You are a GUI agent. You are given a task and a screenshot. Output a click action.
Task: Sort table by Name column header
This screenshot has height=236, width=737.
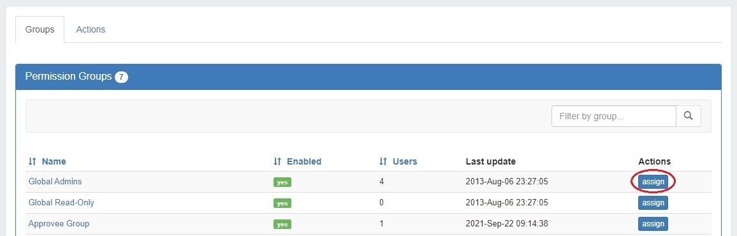click(54, 162)
